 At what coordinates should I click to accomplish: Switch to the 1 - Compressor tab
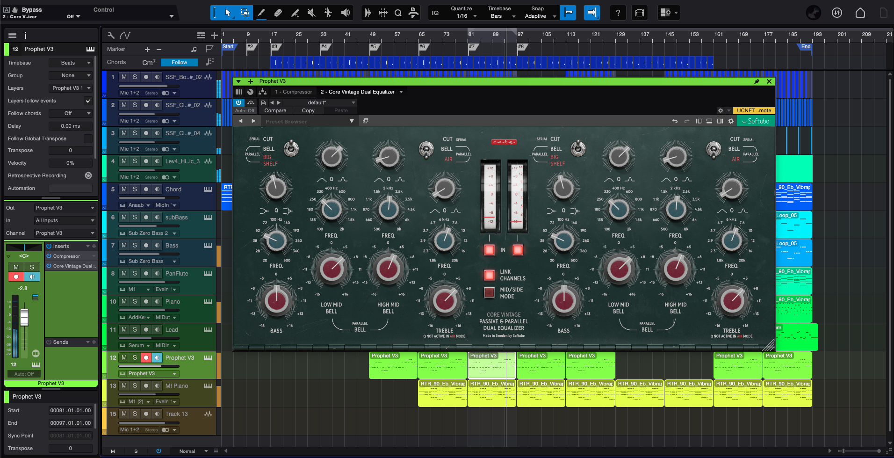point(293,92)
